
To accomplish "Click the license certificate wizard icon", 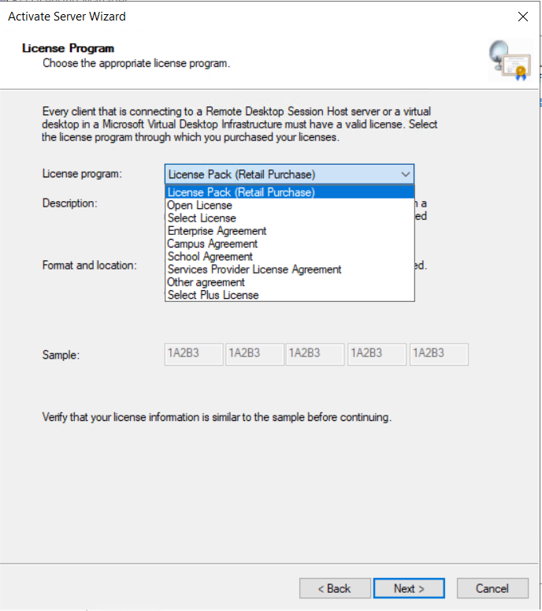I will click(x=509, y=60).
